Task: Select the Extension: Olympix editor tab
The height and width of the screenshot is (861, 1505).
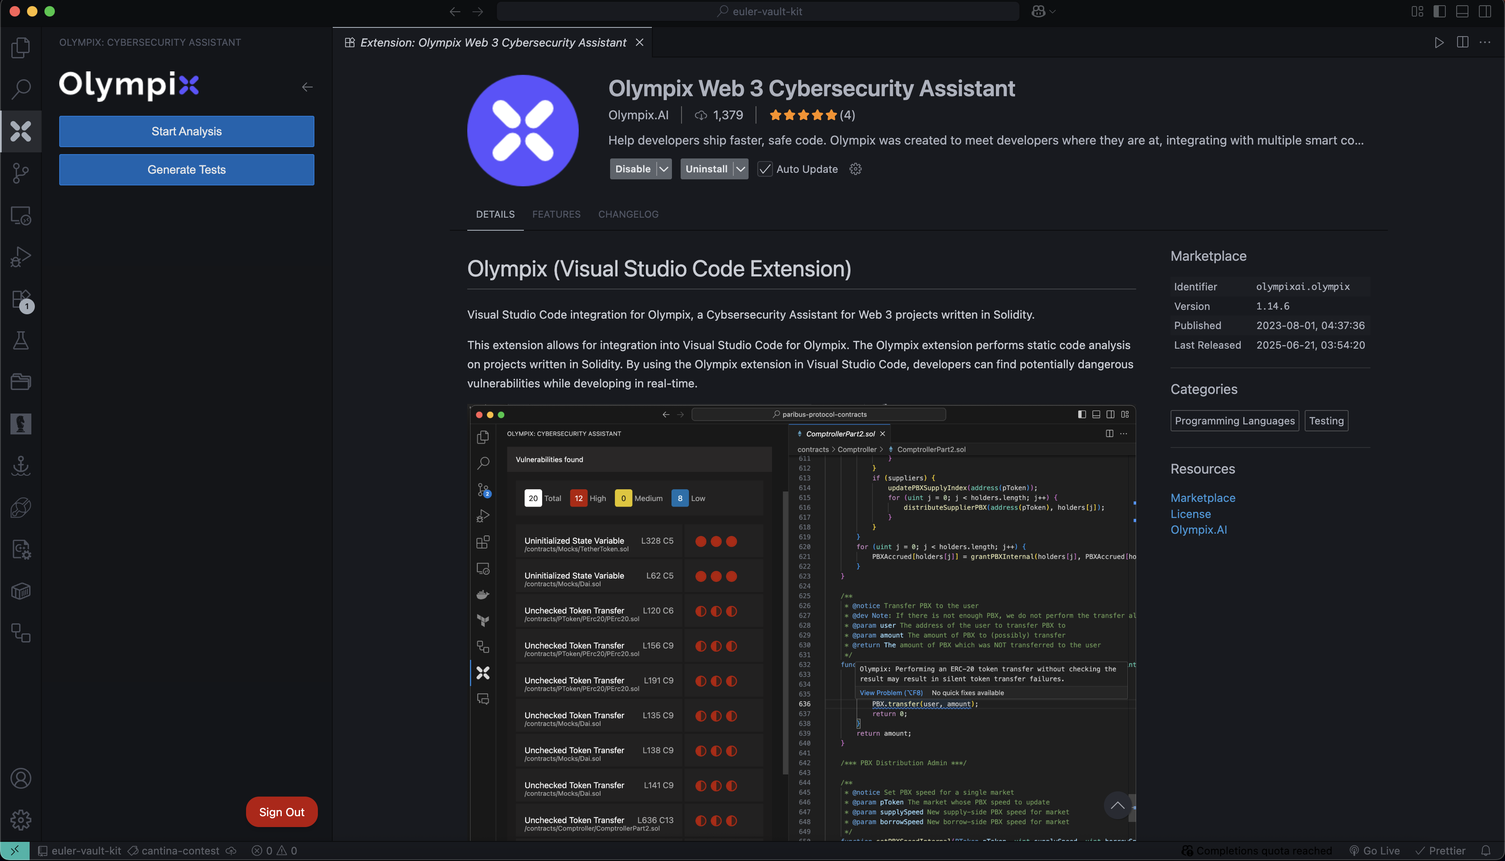Action: pos(492,43)
